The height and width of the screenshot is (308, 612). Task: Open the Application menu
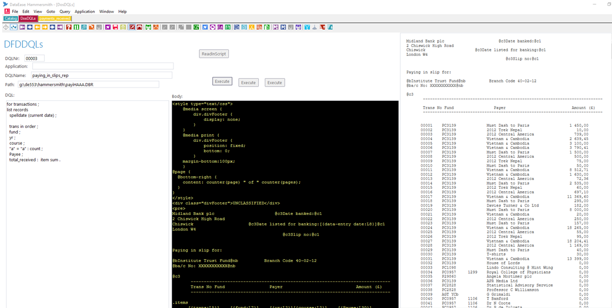85,12
